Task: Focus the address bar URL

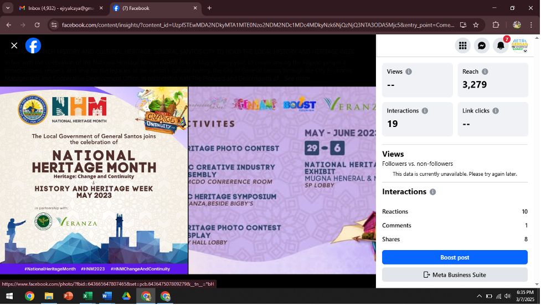Action: pyautogui.click(x=257, y=25)
